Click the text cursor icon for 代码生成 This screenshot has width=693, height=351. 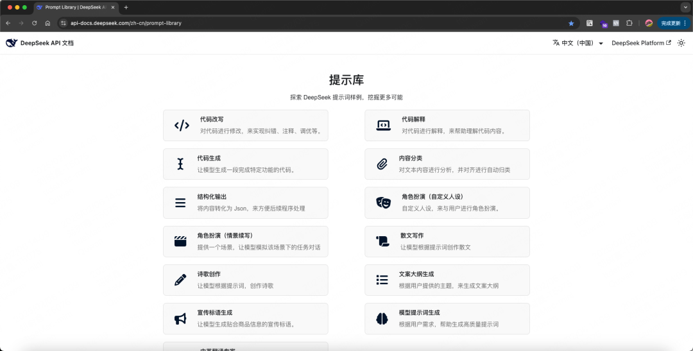(180, 164)
